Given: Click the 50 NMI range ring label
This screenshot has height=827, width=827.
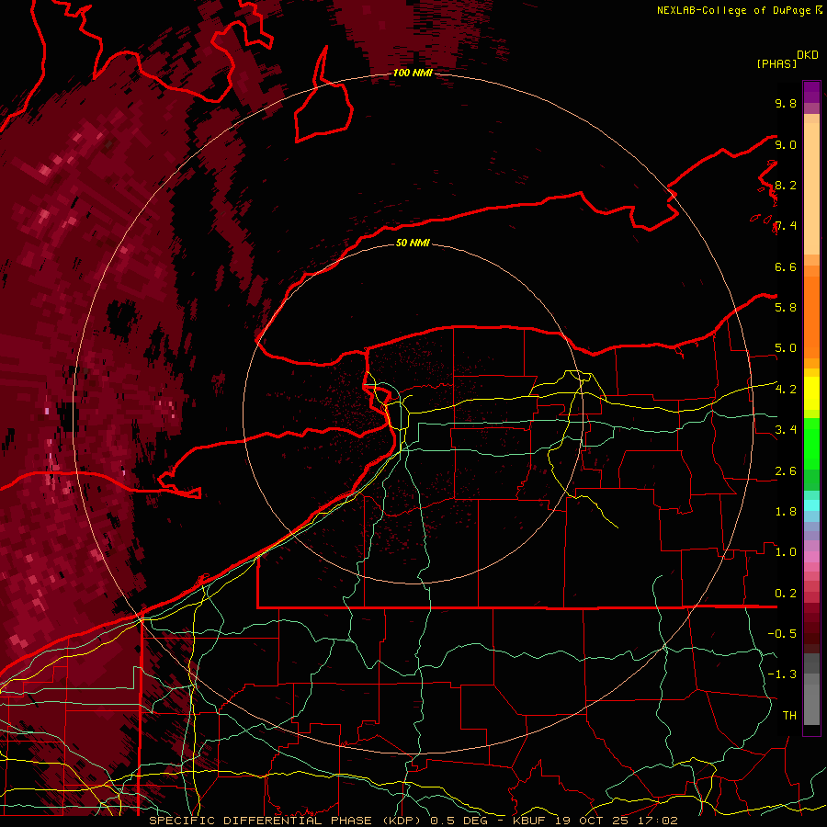Looking at the screenshot, I should (413, 243).
